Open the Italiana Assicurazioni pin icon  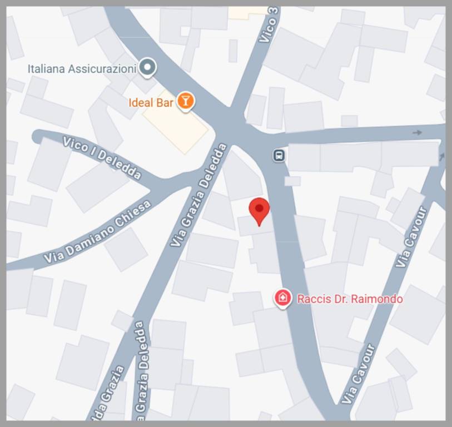click(x=147, y=68)
